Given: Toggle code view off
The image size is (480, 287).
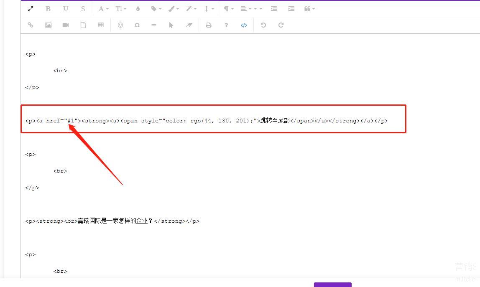Looking at the screenshot, I should pos(244,25).
